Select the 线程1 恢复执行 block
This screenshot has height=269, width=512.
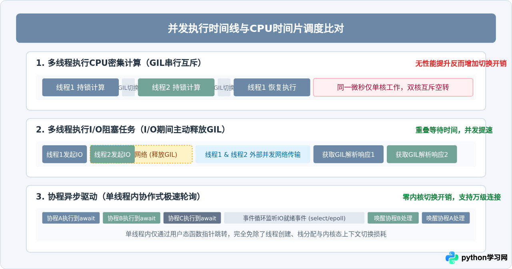pyautogui.click(x=272, y=87)
